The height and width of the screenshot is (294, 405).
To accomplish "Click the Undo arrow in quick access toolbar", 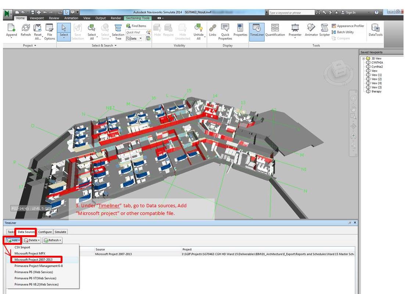I will (45, 12).
